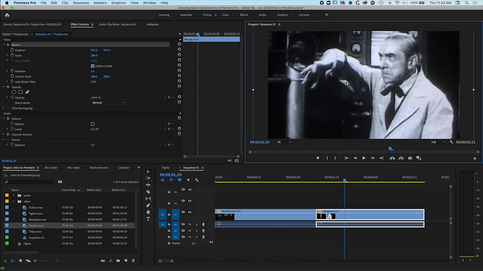Select the Slip tool
The width and height of the screenshot is (483, 271).
148,198
